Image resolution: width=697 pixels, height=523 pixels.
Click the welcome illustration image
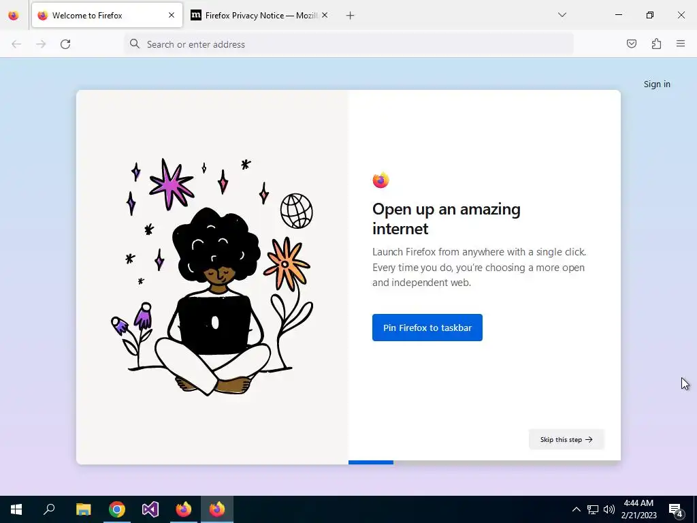point(212,276)
